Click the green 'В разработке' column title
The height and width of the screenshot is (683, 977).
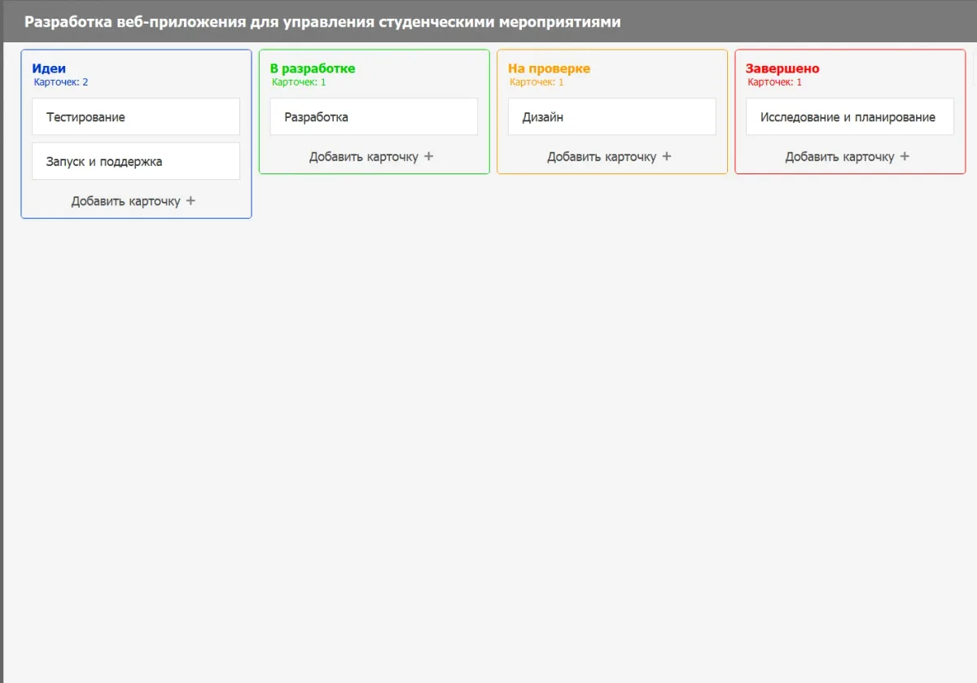point(313,68)
